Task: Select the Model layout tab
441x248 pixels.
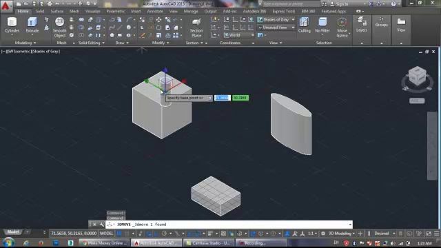Action: (13, 232)
